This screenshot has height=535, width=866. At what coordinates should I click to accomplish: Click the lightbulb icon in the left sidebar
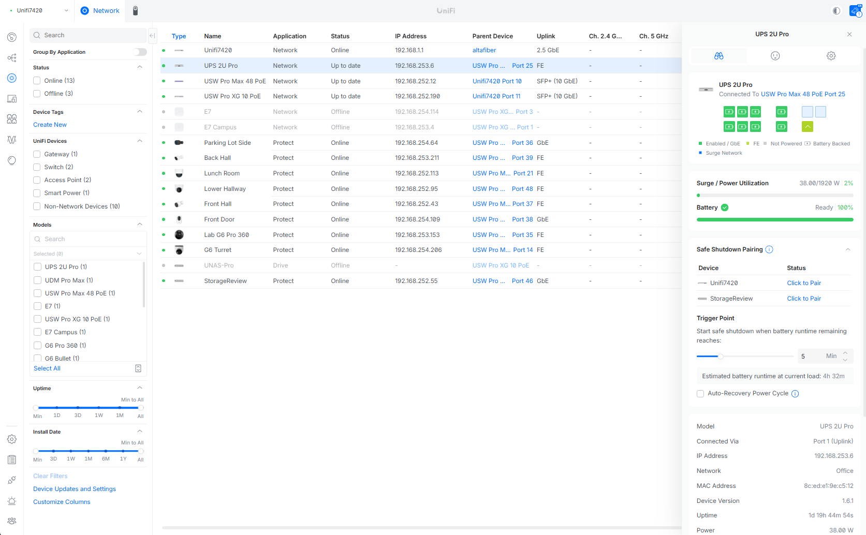point(12,160)
